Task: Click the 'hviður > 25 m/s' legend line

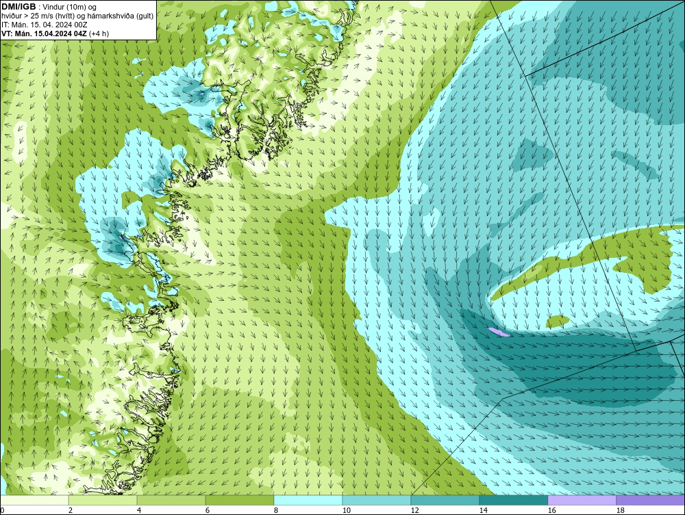Action: tap(77, 16)
